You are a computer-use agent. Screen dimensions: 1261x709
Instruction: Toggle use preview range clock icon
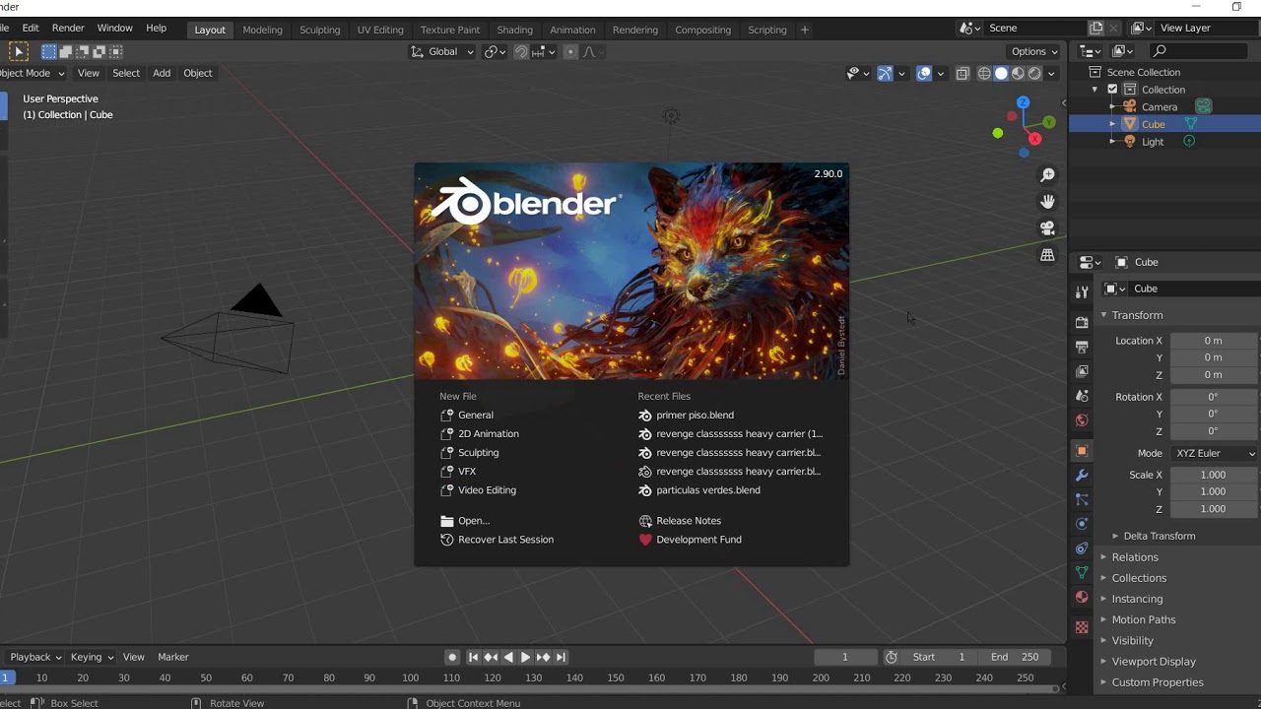pyautogui.click(x=892, y=657)
